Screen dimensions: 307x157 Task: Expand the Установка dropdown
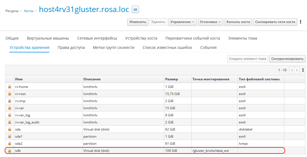coord(210,22)
